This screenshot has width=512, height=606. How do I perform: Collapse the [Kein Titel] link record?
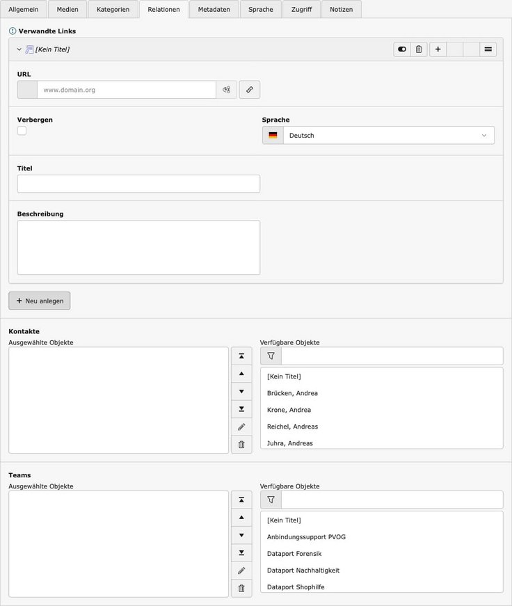coord(19,49)
